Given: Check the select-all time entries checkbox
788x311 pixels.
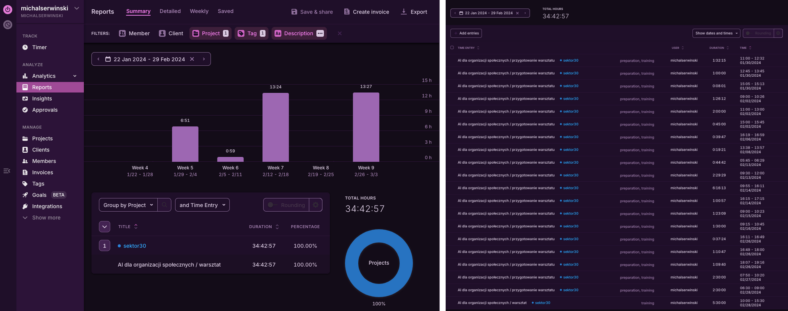Looking at the screenshot, I should [452, 48].
